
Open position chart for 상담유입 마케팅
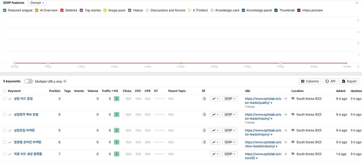point(215,130)
